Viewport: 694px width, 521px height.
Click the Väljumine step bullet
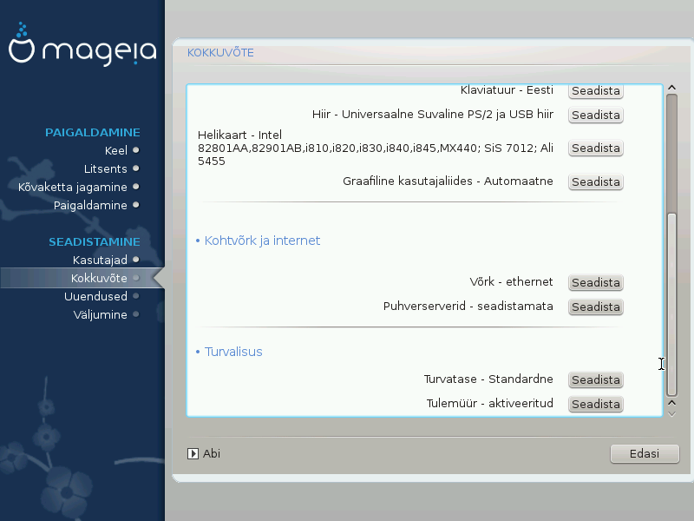135,314
